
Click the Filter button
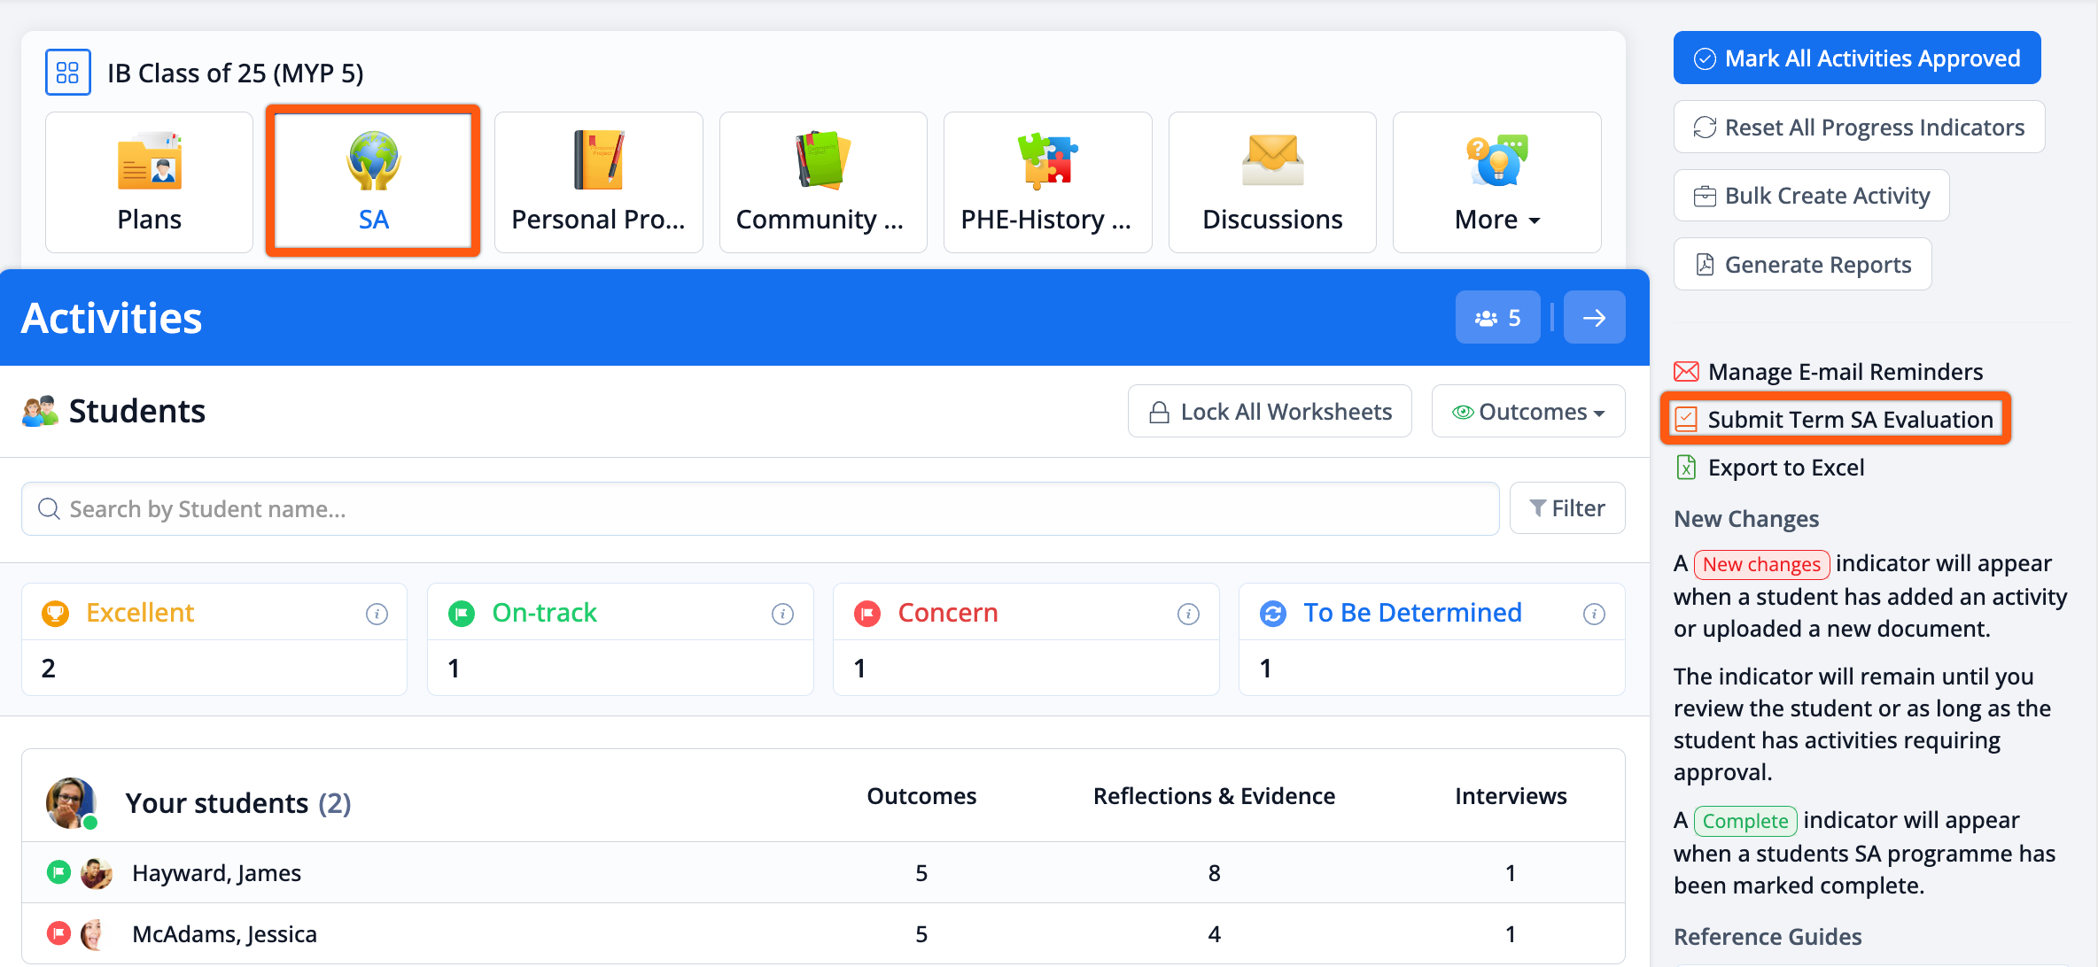point(1567,508)
